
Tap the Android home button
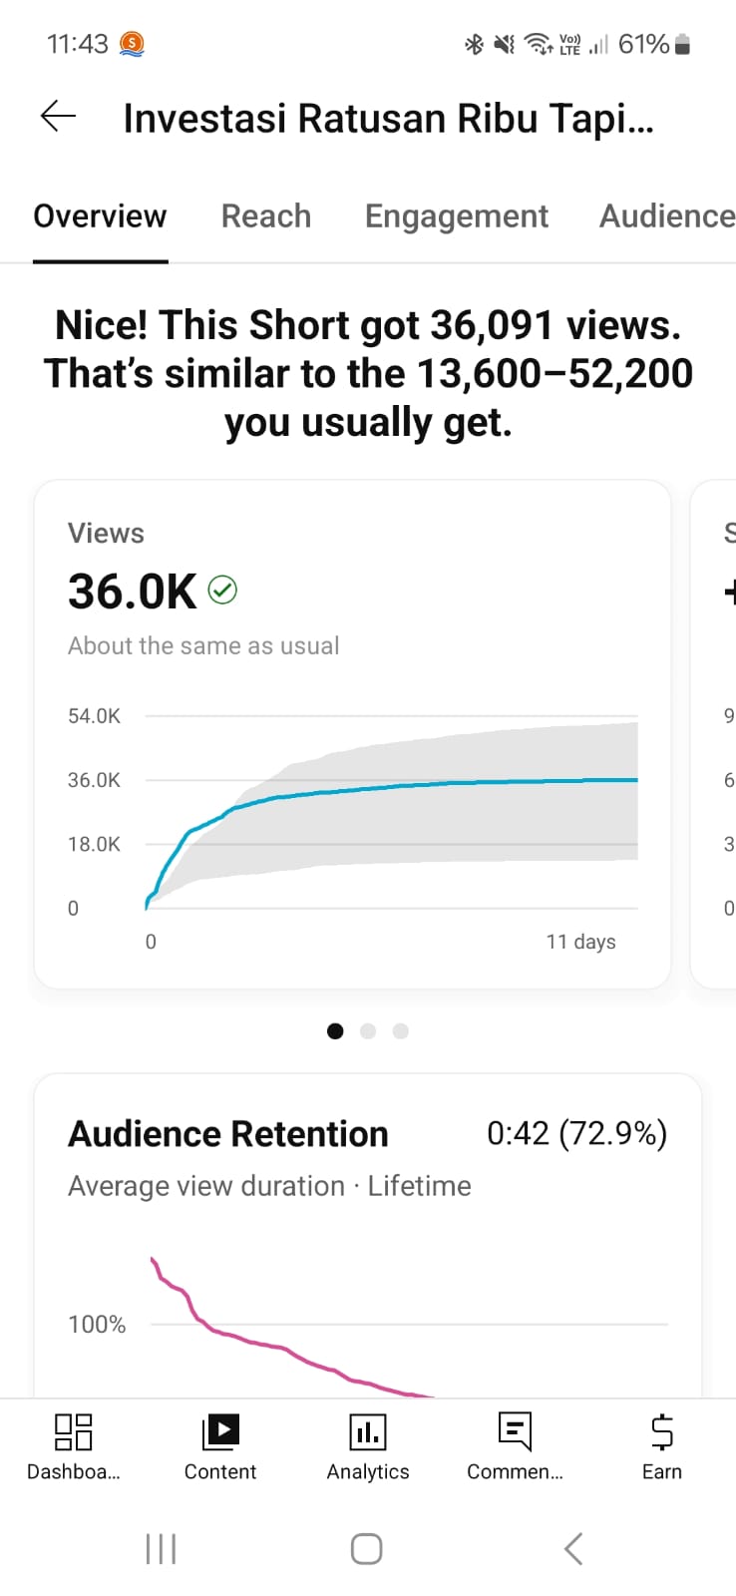point(367,1549)
